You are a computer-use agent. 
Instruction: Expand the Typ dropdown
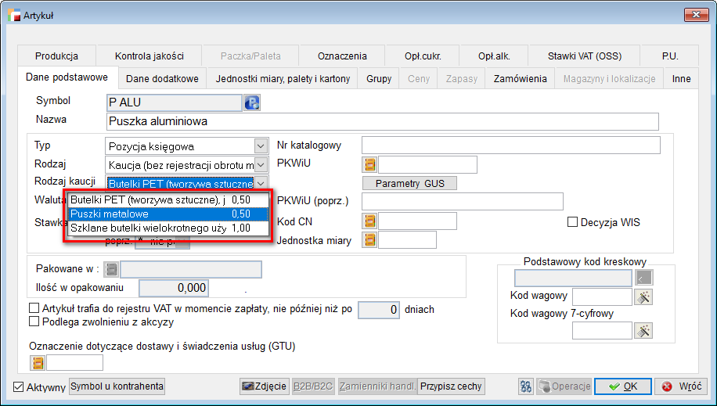pos(261,146)
